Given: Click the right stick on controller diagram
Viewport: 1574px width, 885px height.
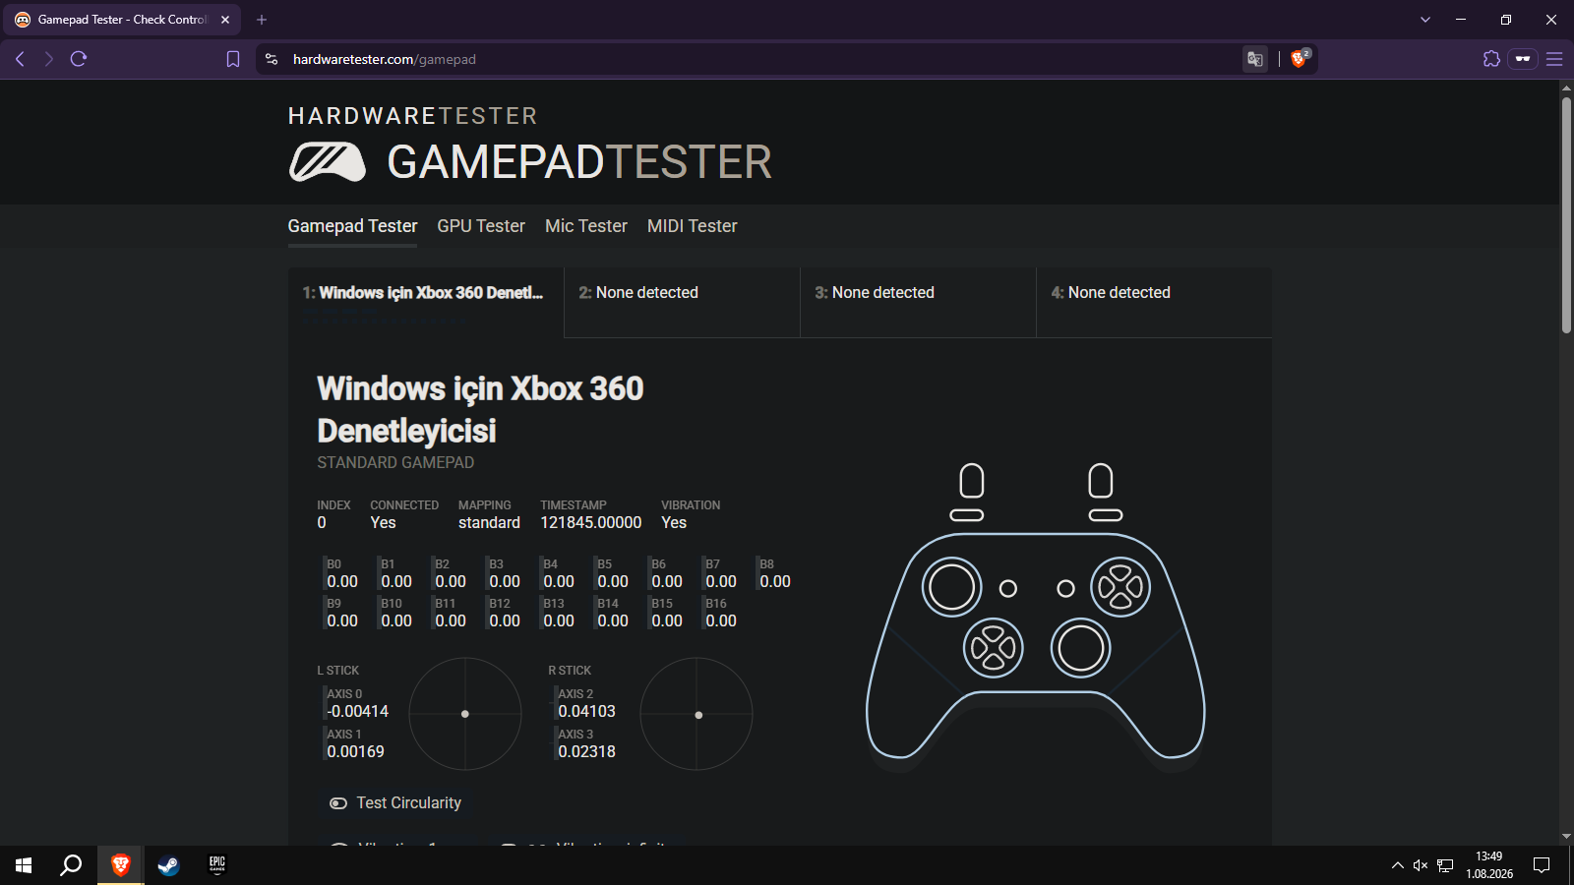Looking at the screenshot, I should (1080, 648).
